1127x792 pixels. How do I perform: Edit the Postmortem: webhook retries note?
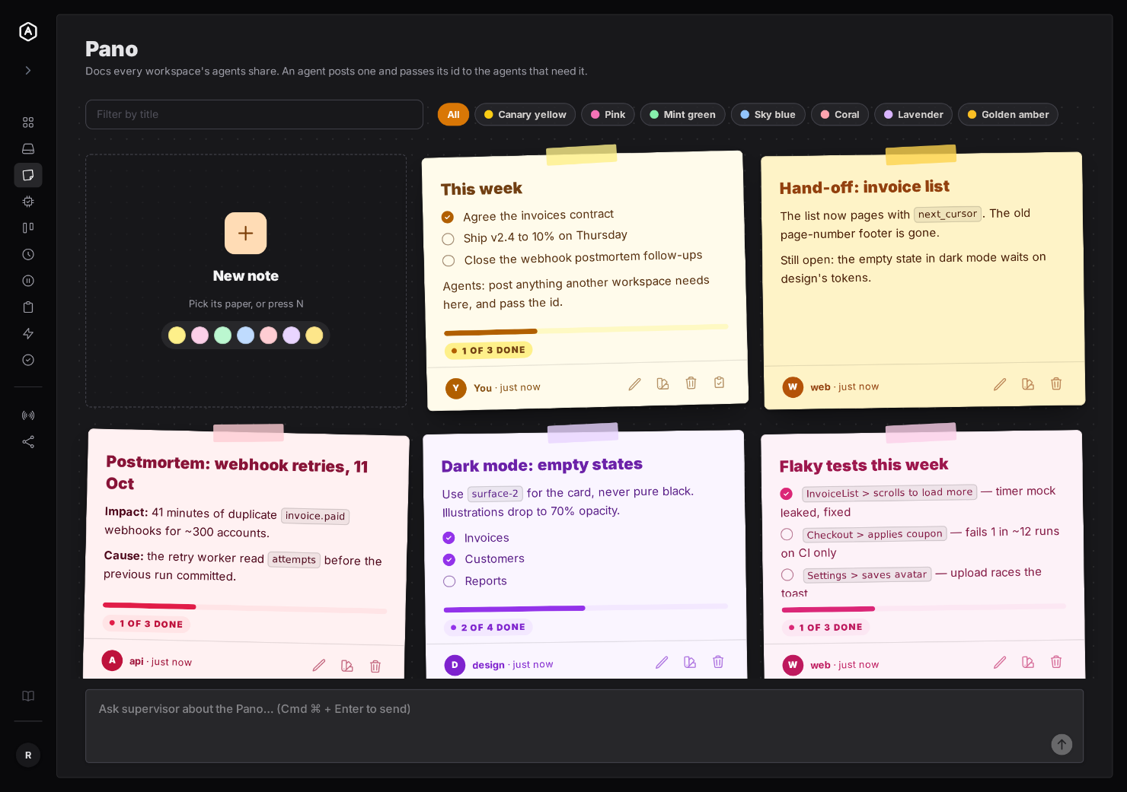319,666
